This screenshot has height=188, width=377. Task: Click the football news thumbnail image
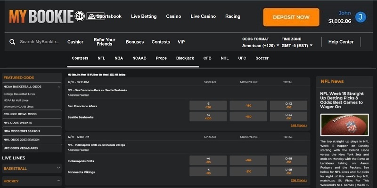[x=344, y=125]
